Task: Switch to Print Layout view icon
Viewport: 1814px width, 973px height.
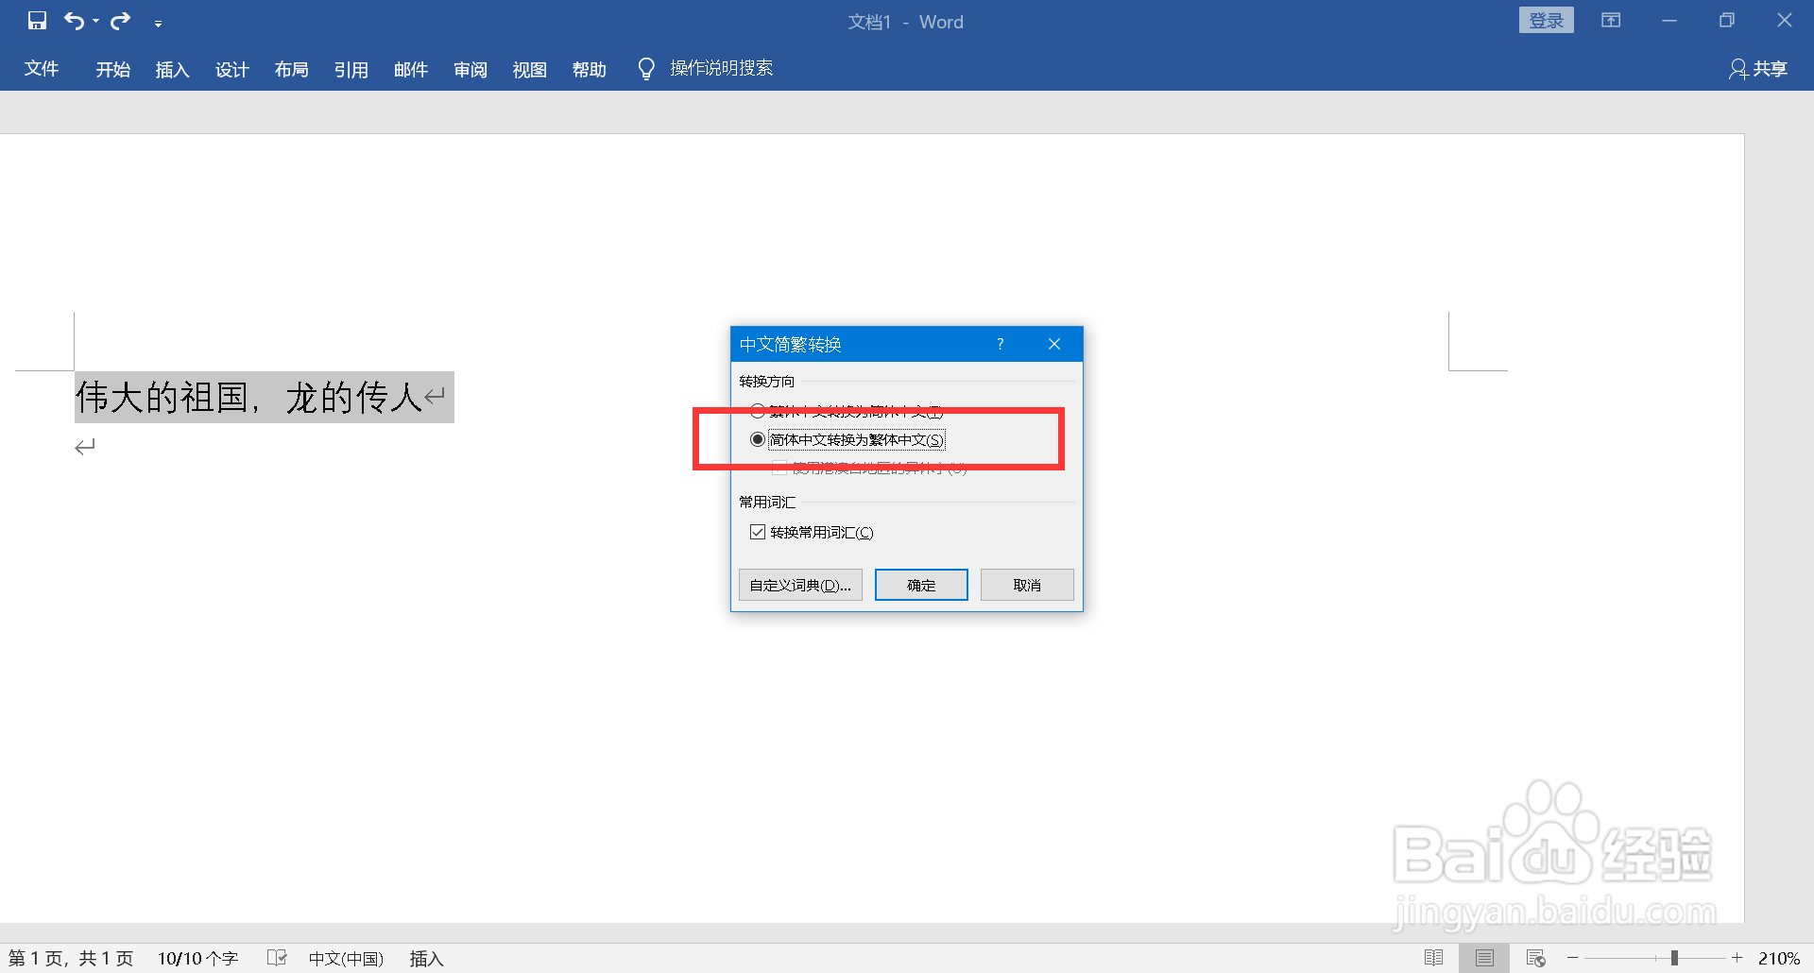Action: (x=1484, y=958)
